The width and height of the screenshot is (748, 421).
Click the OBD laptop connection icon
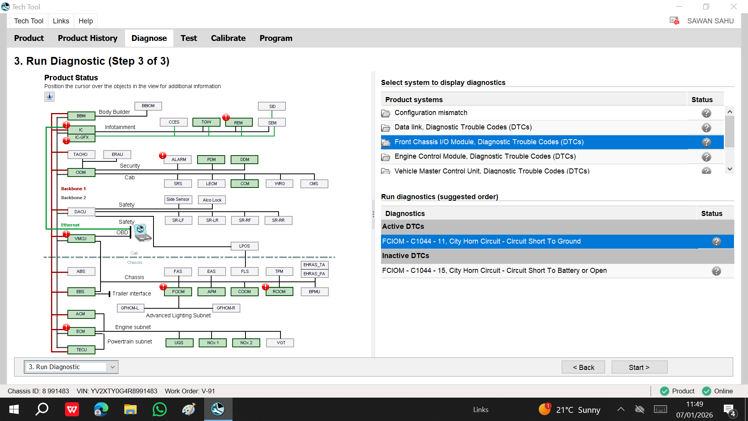pos(143,233)
